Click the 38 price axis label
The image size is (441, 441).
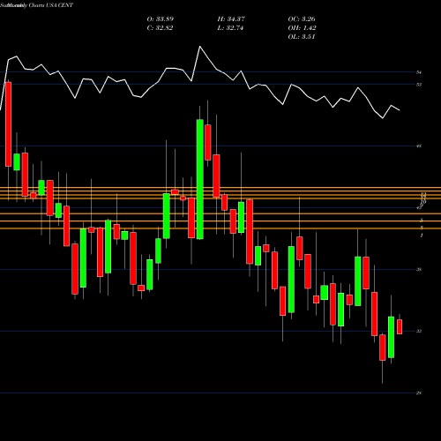pyautogui.click(x=419, y=269)
